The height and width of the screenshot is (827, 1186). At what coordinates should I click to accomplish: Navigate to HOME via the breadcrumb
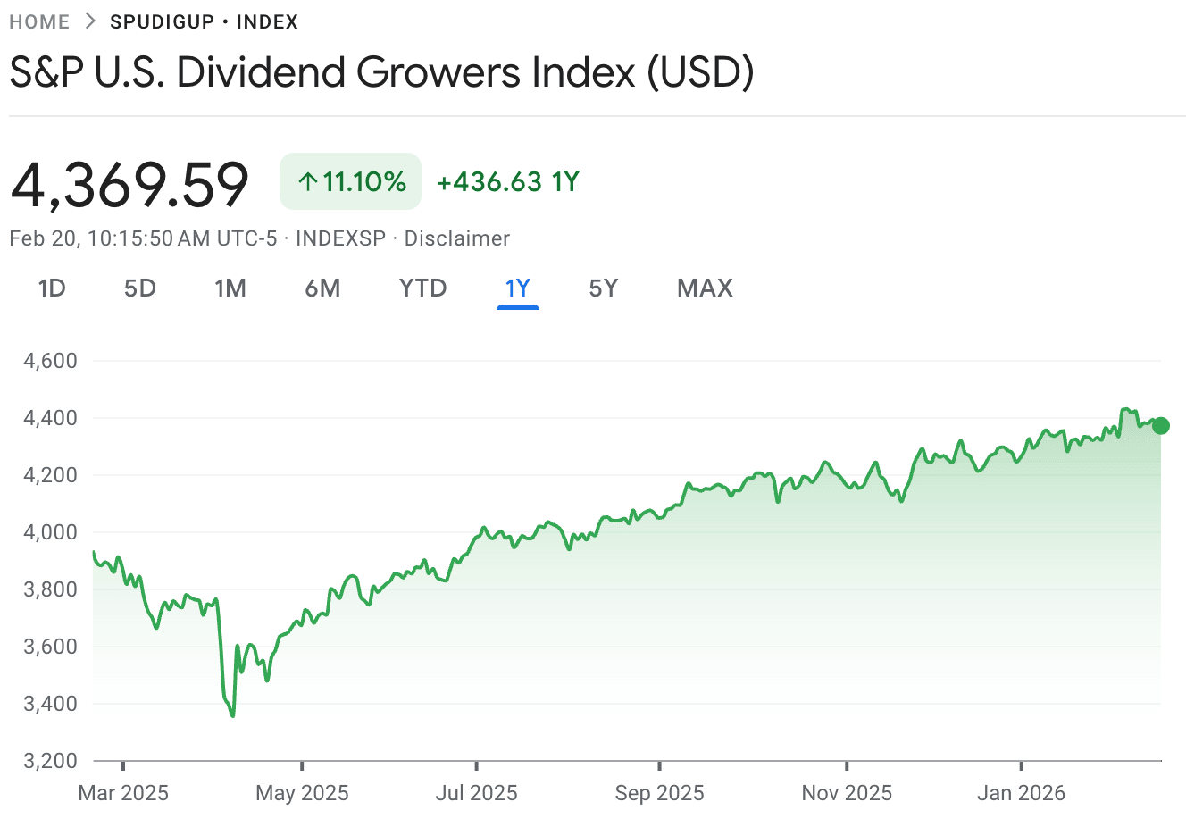(39, 21)
